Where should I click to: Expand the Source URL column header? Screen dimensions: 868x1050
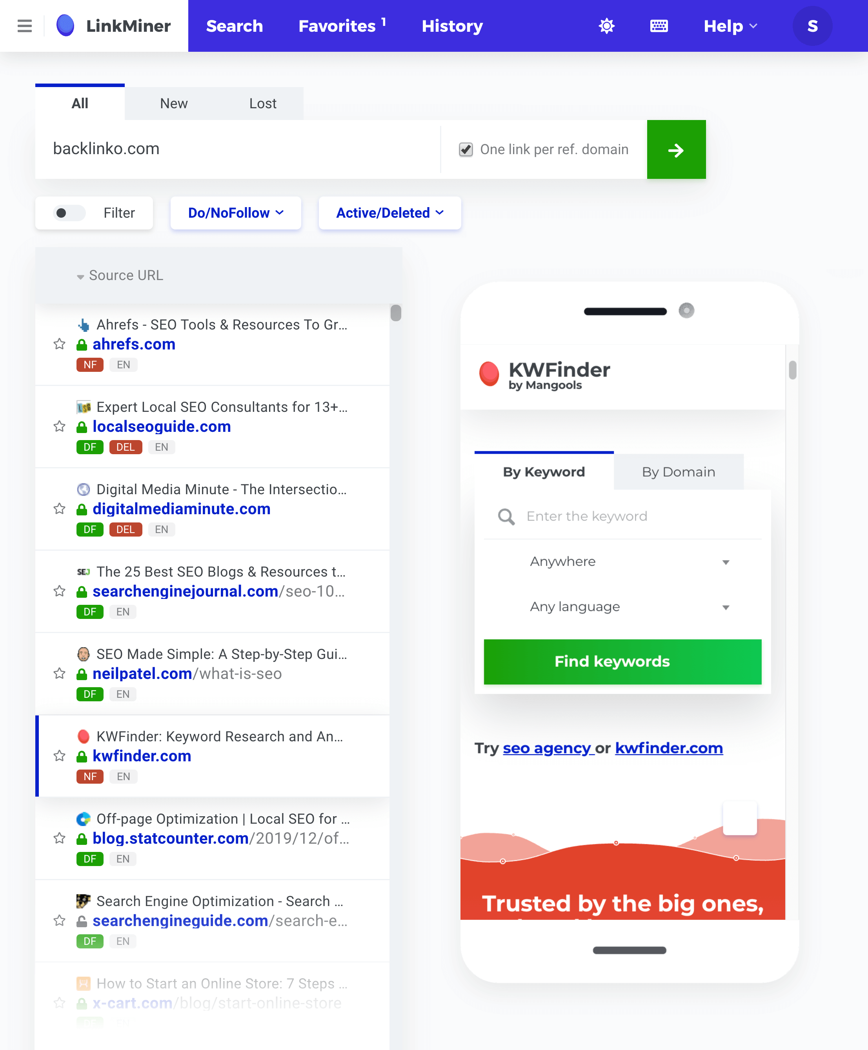pos(79,276)
